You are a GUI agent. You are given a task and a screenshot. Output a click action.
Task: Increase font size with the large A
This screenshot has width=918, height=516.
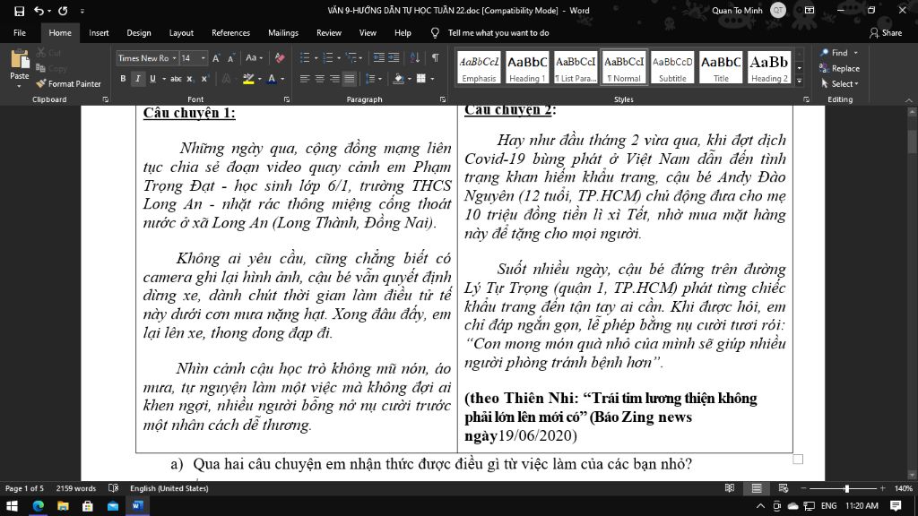(216, 58)
